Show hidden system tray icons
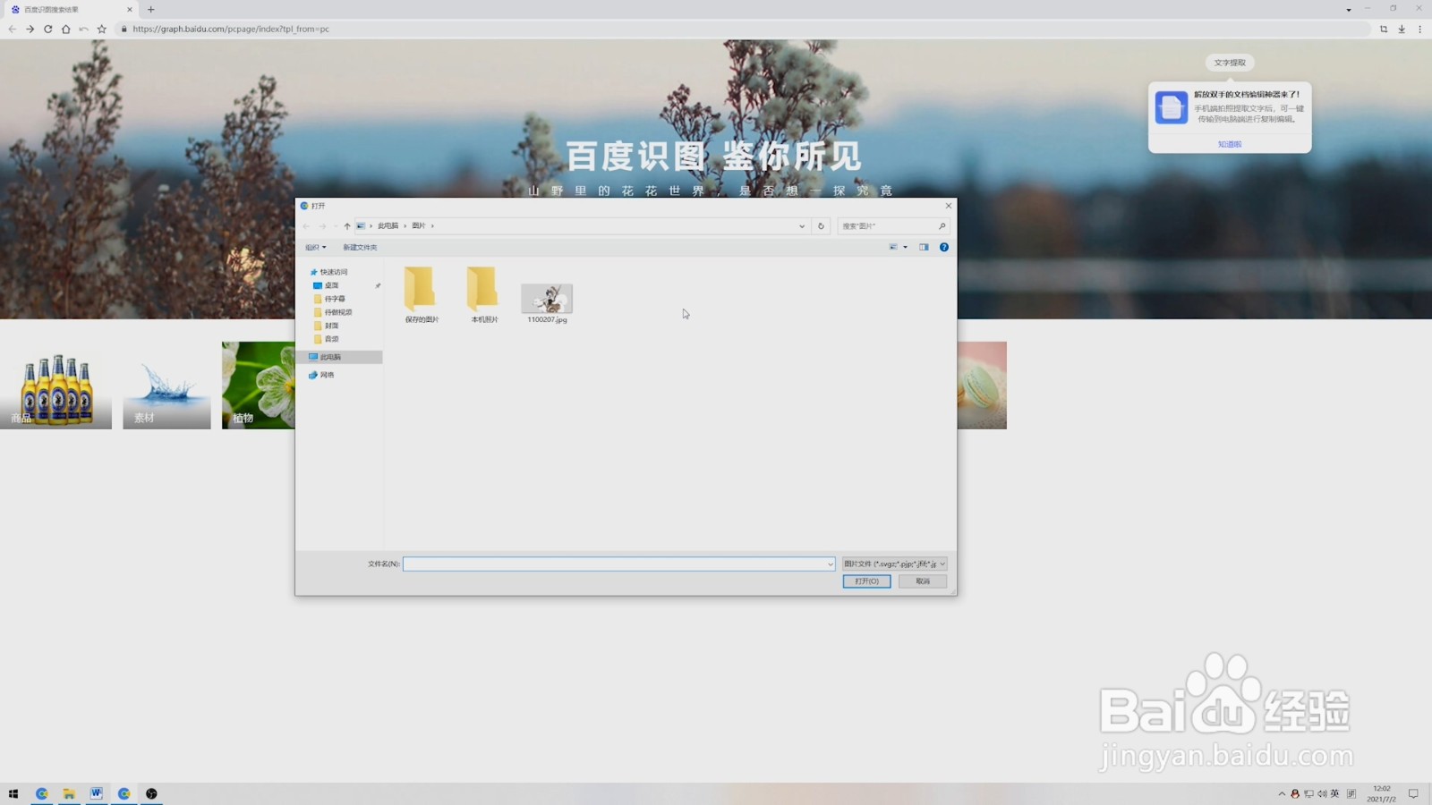The height and width of the screenshot is (805, 1432). (1282, 793)
